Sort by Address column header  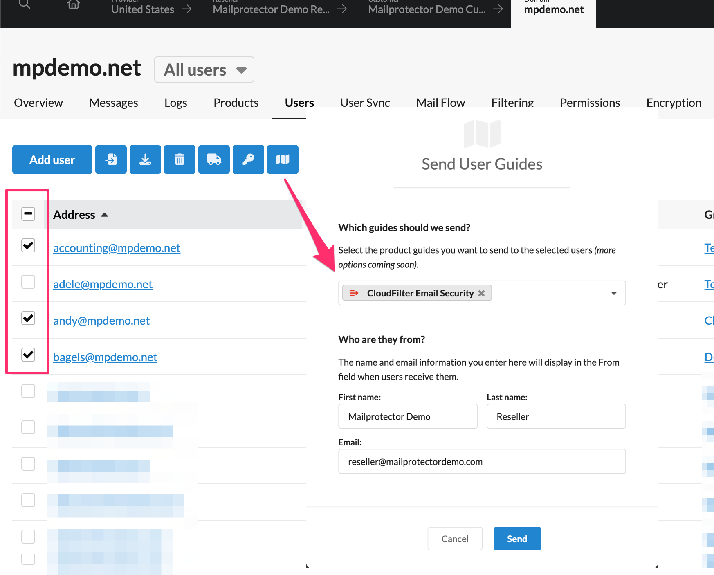(81, 215)
